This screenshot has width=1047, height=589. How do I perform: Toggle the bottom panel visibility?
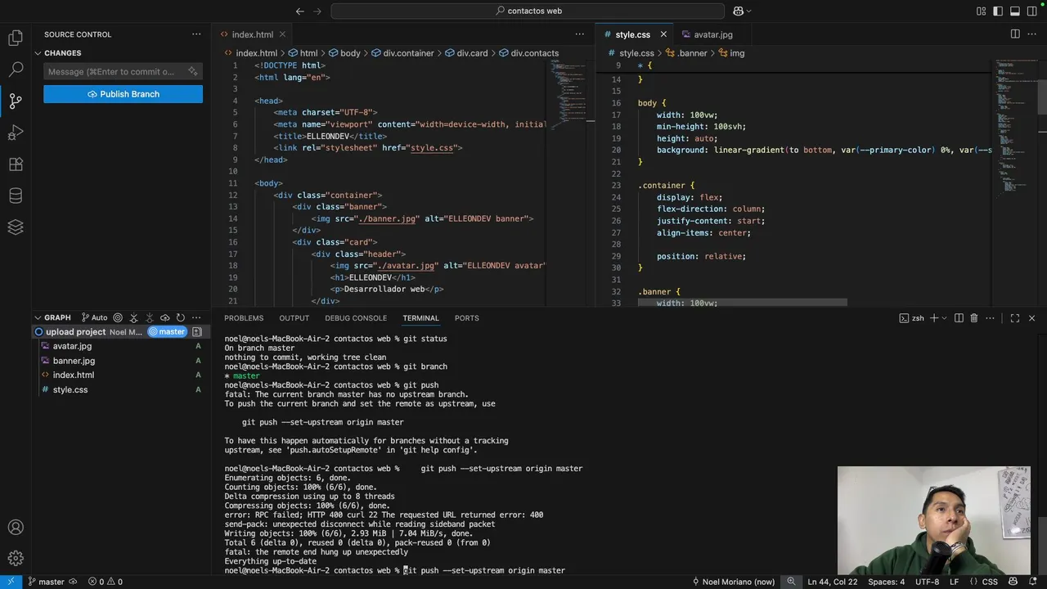coord(1015,11)
